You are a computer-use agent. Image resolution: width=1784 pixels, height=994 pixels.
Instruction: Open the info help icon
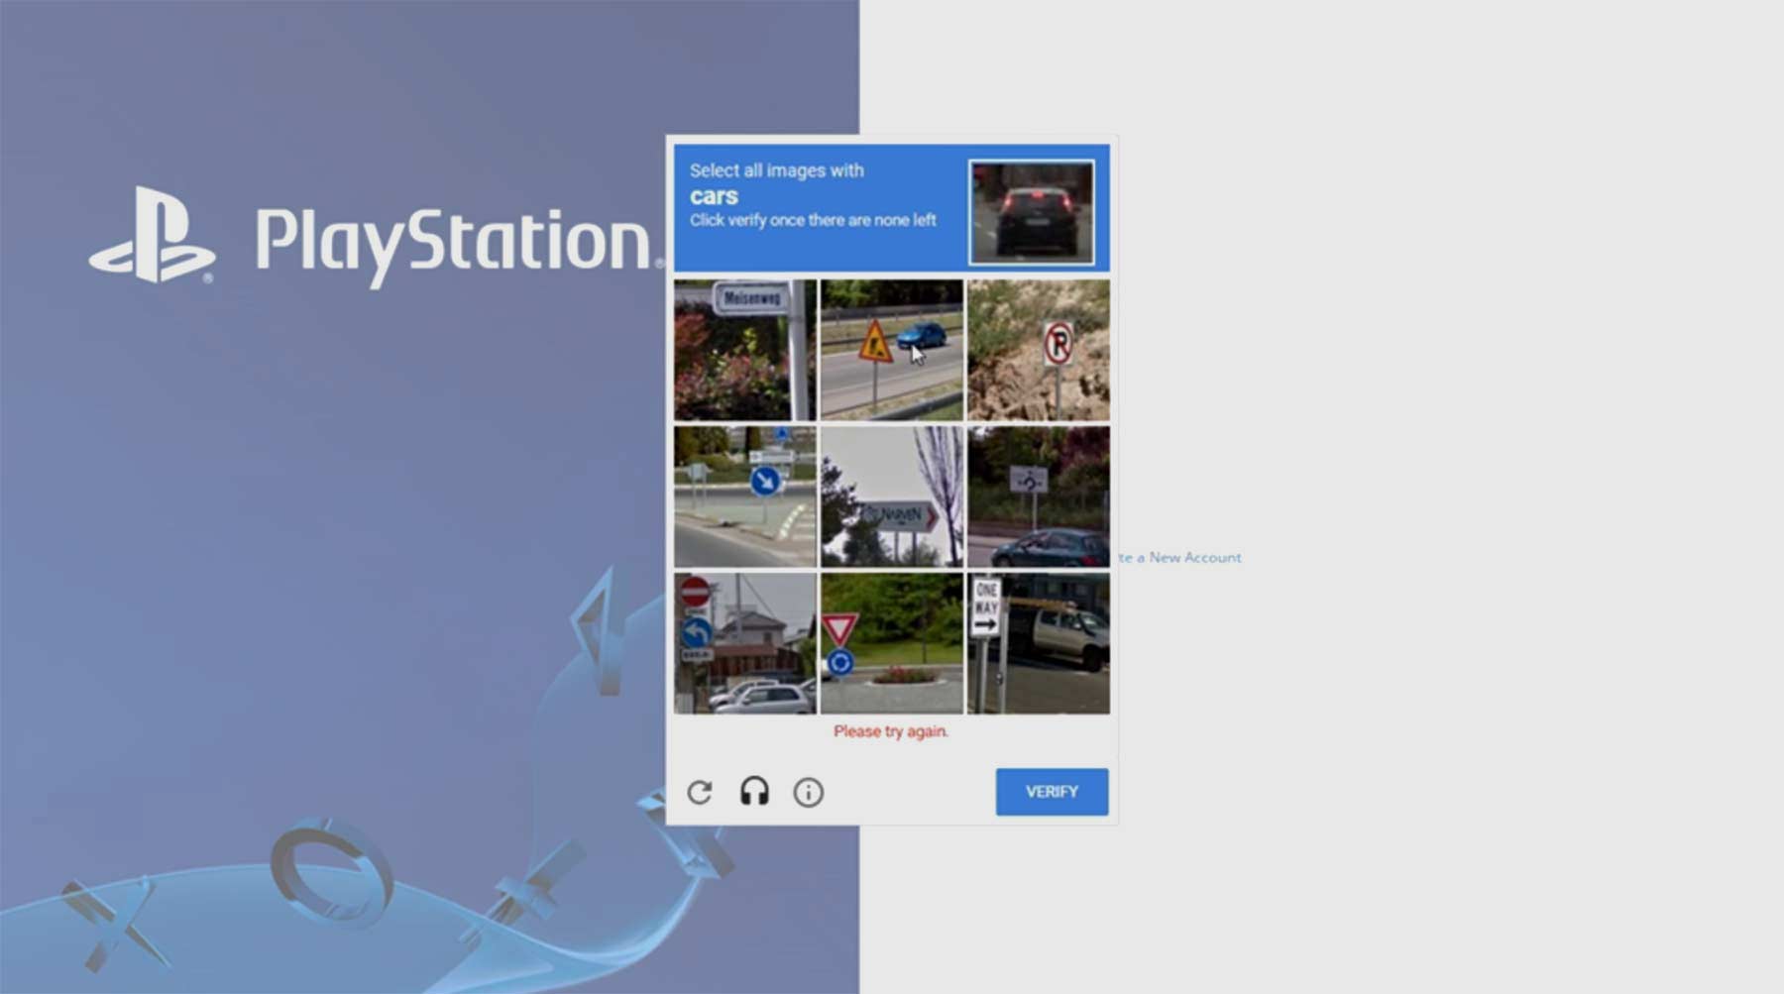[x=808, y=792]
